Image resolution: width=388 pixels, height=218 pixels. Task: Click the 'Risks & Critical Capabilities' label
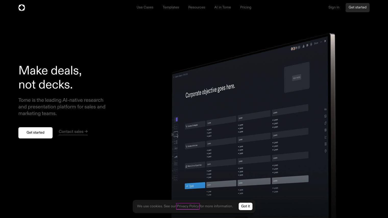tap(195, 166)
